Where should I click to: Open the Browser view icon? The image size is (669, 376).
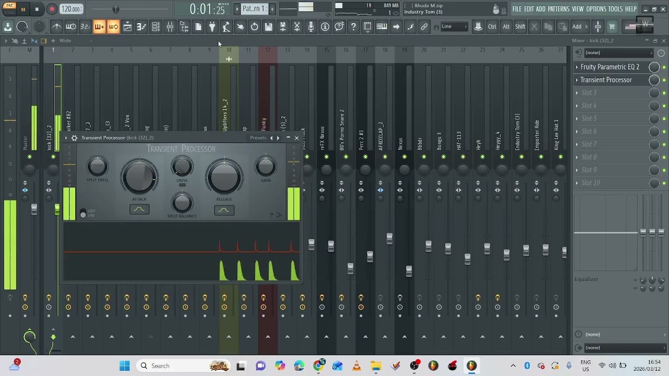(184, 27)
